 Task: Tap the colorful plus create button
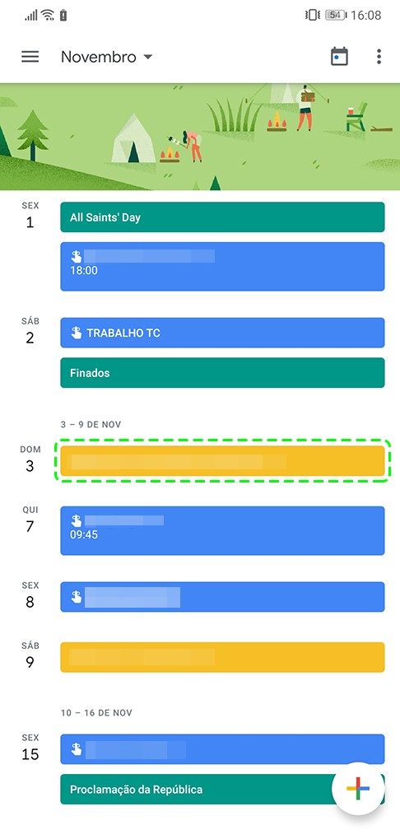[x=358, y=789]
